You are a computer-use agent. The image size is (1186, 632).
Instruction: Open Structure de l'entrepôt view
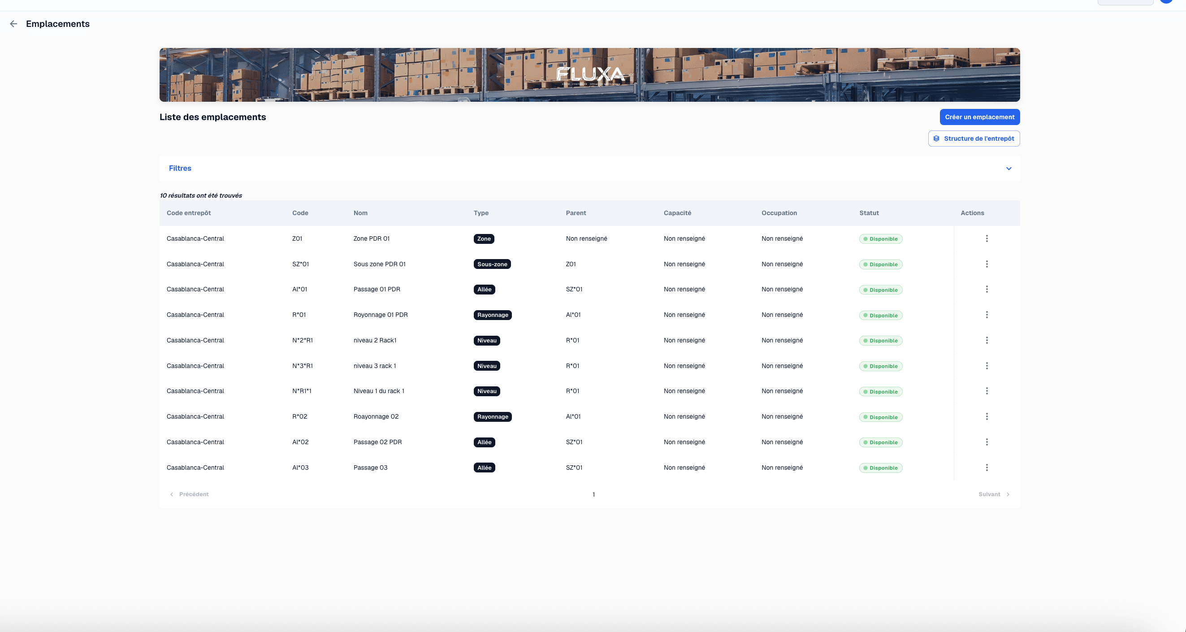pos(974,139)
